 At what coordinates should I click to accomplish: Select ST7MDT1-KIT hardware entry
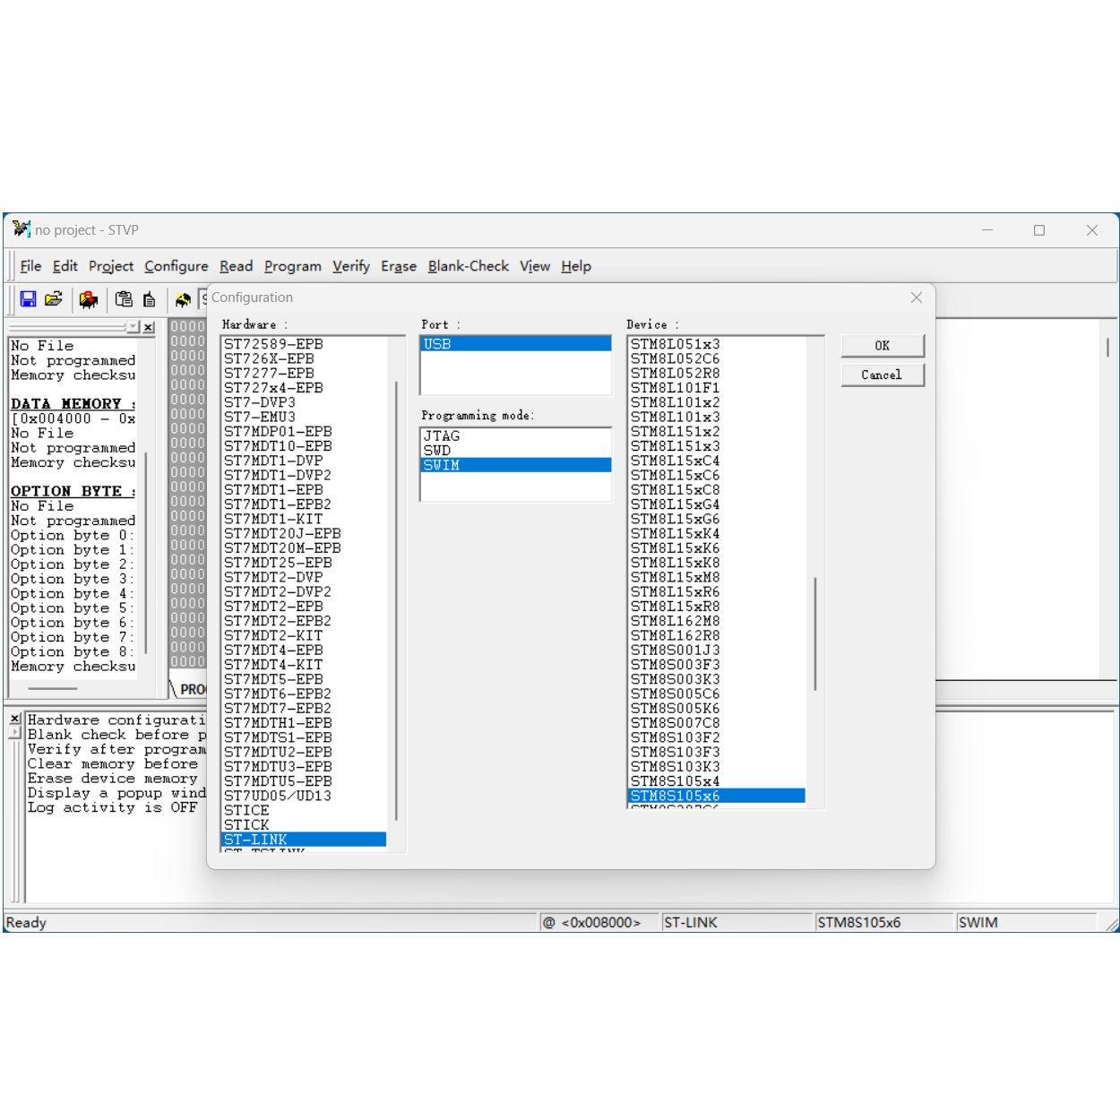[x=304, y=519]
